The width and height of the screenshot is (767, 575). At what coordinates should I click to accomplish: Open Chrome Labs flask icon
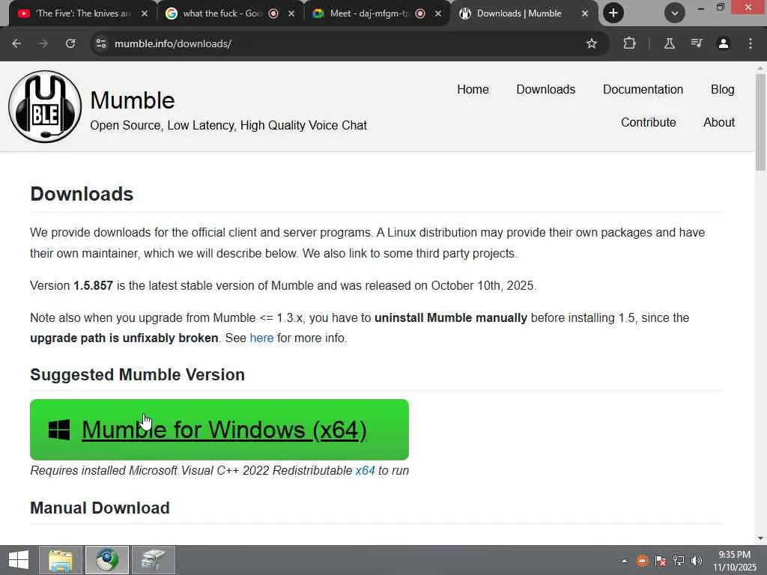coord(669,43)
